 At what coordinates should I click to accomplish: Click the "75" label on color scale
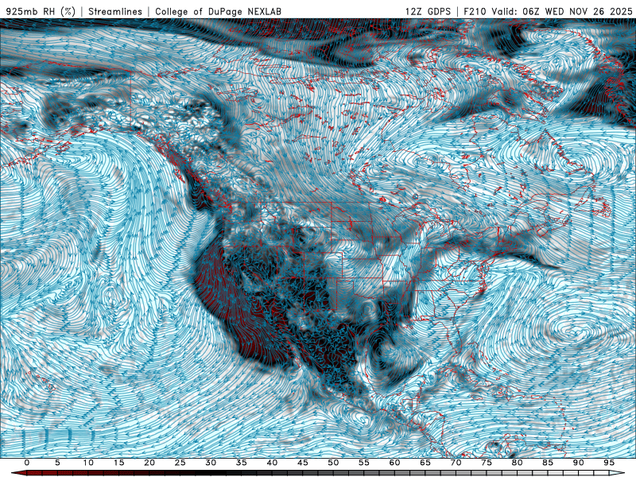487,463
